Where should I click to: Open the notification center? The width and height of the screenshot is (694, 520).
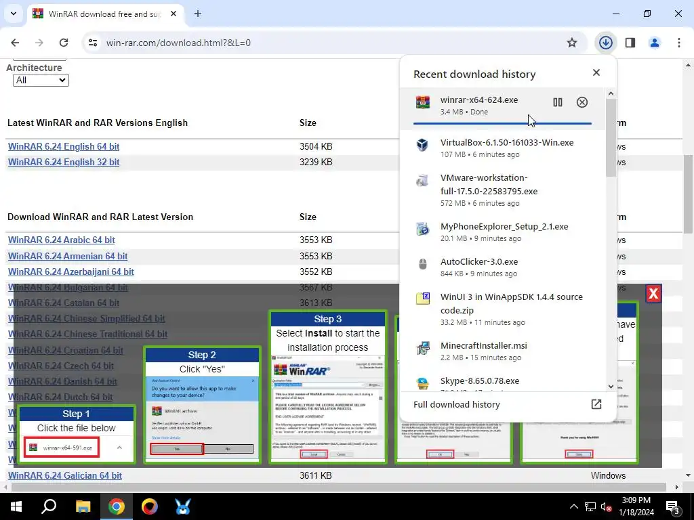tap(672, 506)
